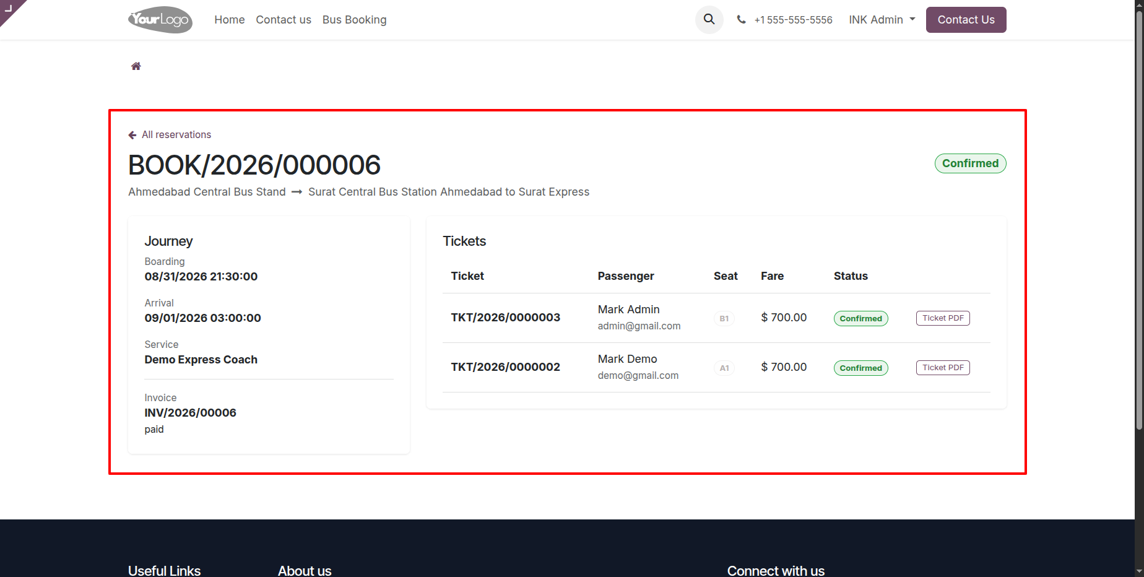Click the About us footer heading
The width and height of the screenshot is (1144, 577).
pyautogui.click(x=305, y=571)
